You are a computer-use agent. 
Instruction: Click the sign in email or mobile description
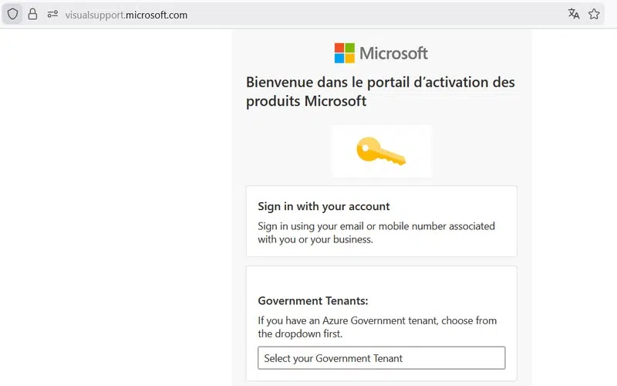point(376,232)
